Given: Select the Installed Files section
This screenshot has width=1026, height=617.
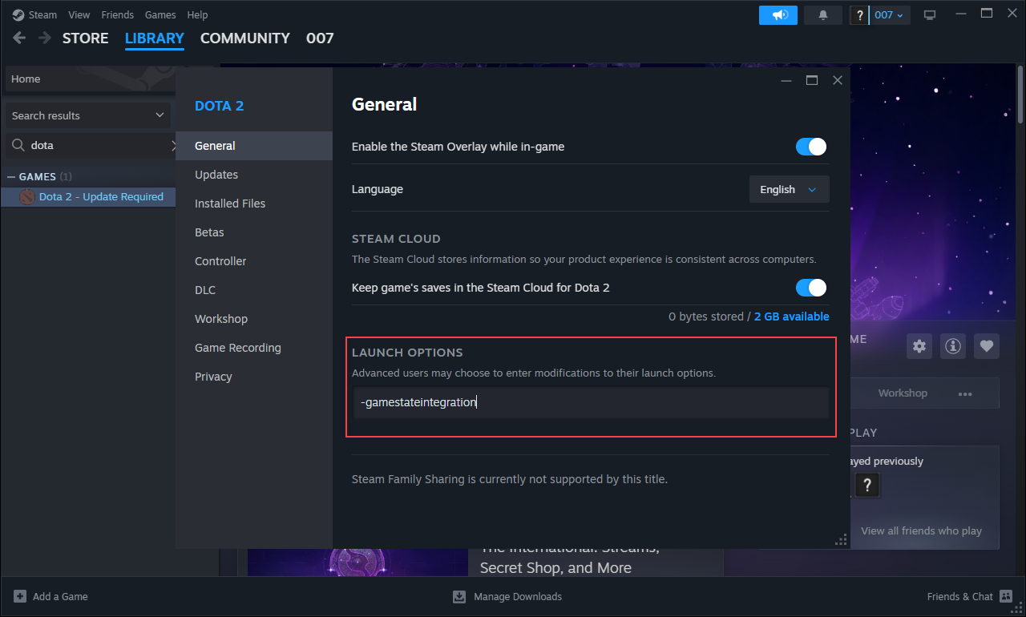Looking at the screenshot, I should click(x=254, y=204).
